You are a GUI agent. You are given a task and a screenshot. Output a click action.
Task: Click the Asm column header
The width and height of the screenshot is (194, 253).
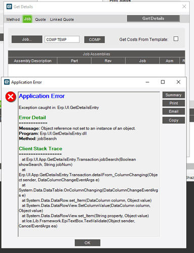[x=169, y=61]
